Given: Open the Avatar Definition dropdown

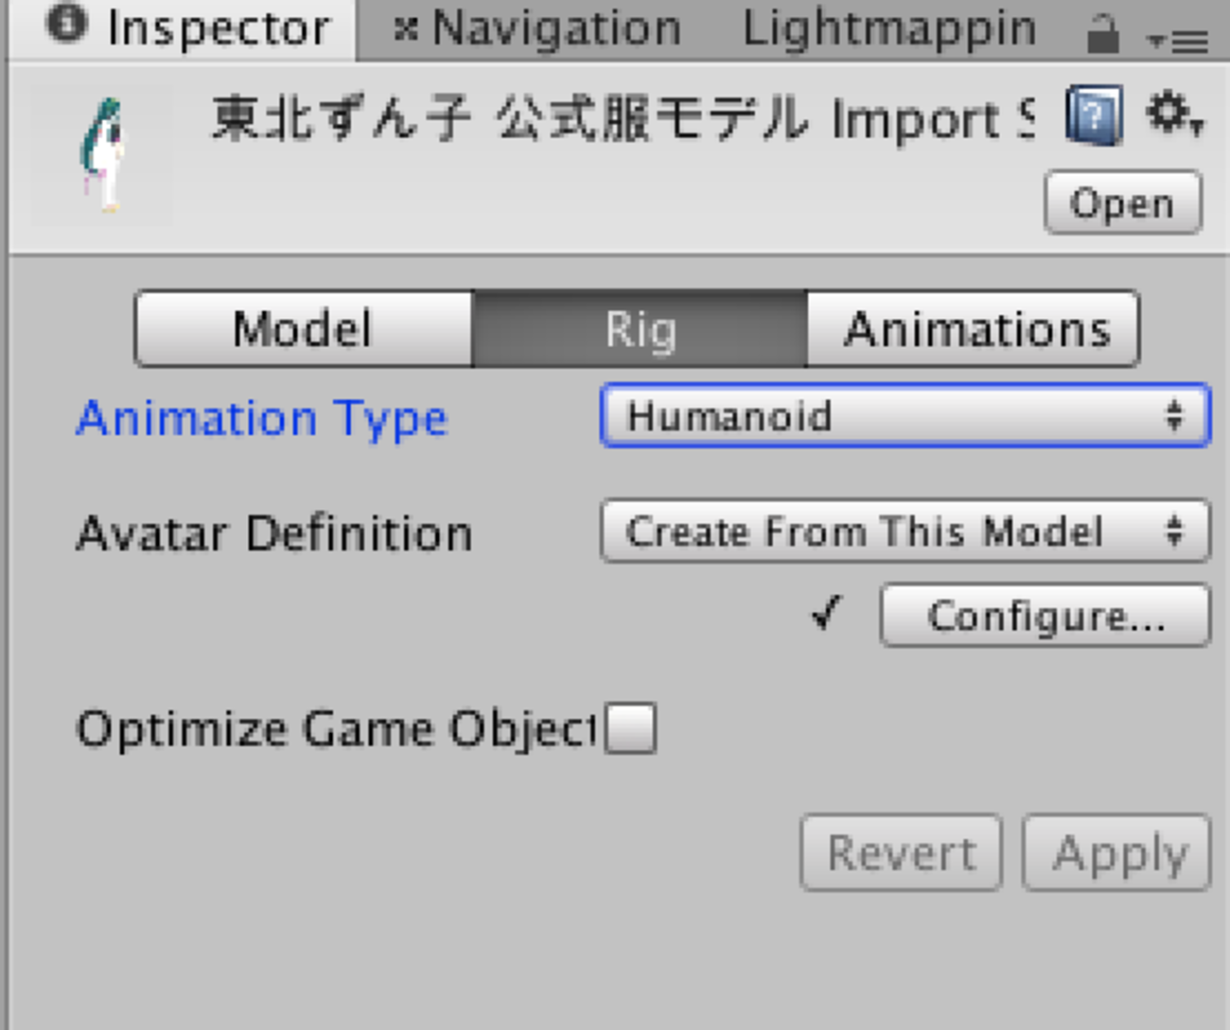Looking at the screenshot, I should (x=905, y=532).
